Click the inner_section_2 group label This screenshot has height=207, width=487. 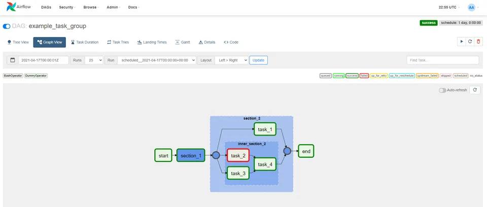pyautogui.click(x=252, y=144)
